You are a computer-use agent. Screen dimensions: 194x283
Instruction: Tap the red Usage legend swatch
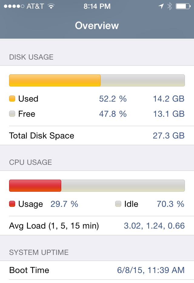point(12,204)
